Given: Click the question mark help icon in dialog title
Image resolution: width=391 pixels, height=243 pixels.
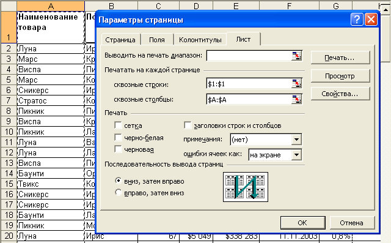Looking at the screenshot, I should [357, 19].
